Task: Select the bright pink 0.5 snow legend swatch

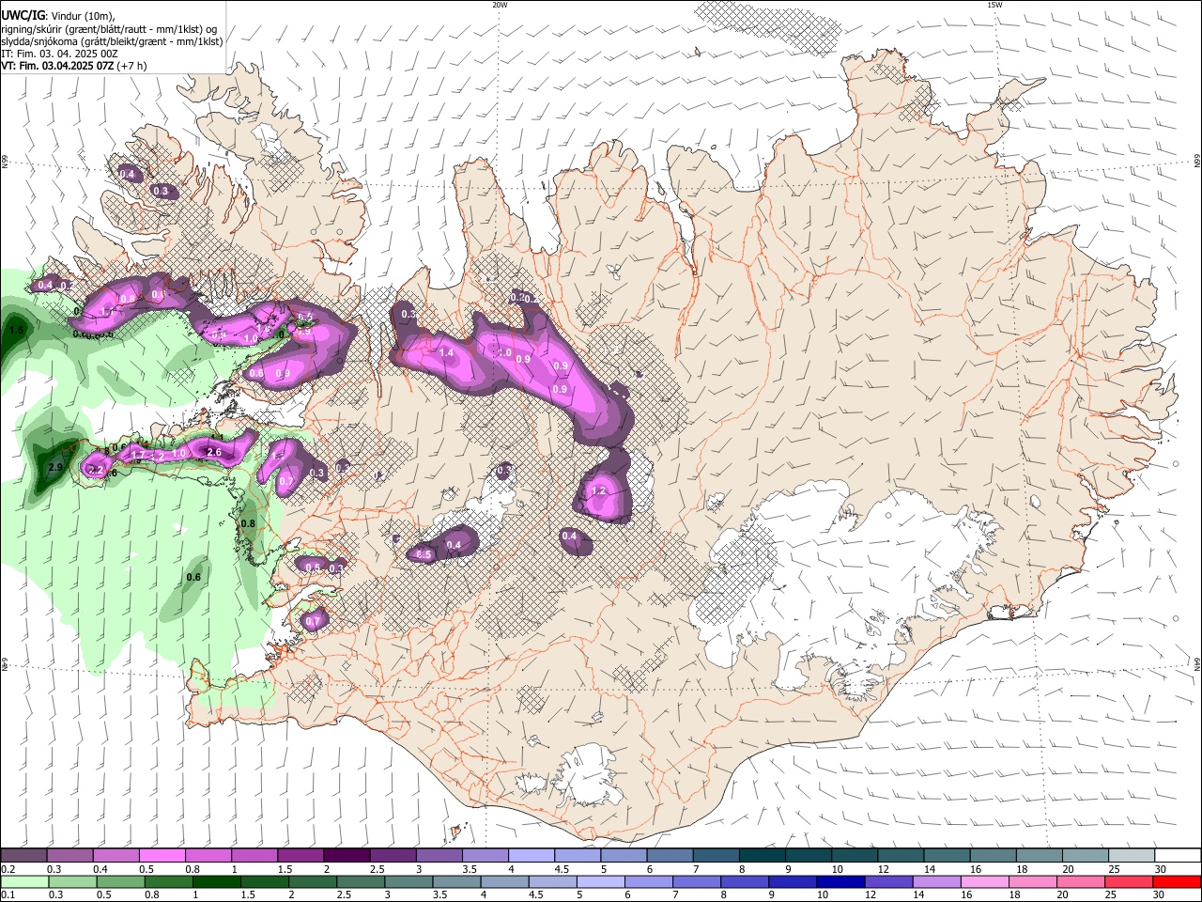Action: pos(162,855)
